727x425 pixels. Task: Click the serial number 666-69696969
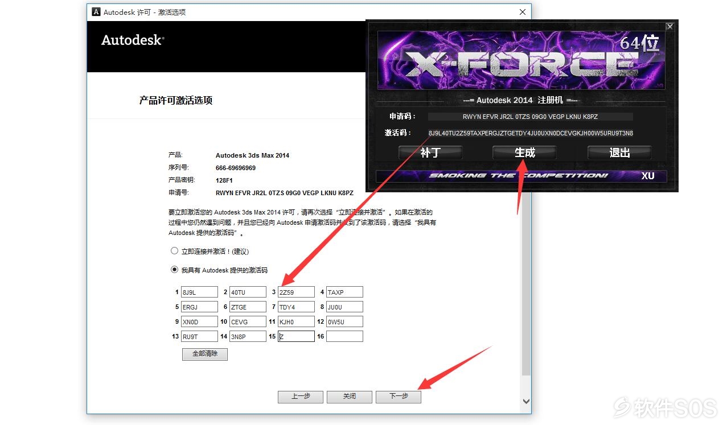pos(236,168)
